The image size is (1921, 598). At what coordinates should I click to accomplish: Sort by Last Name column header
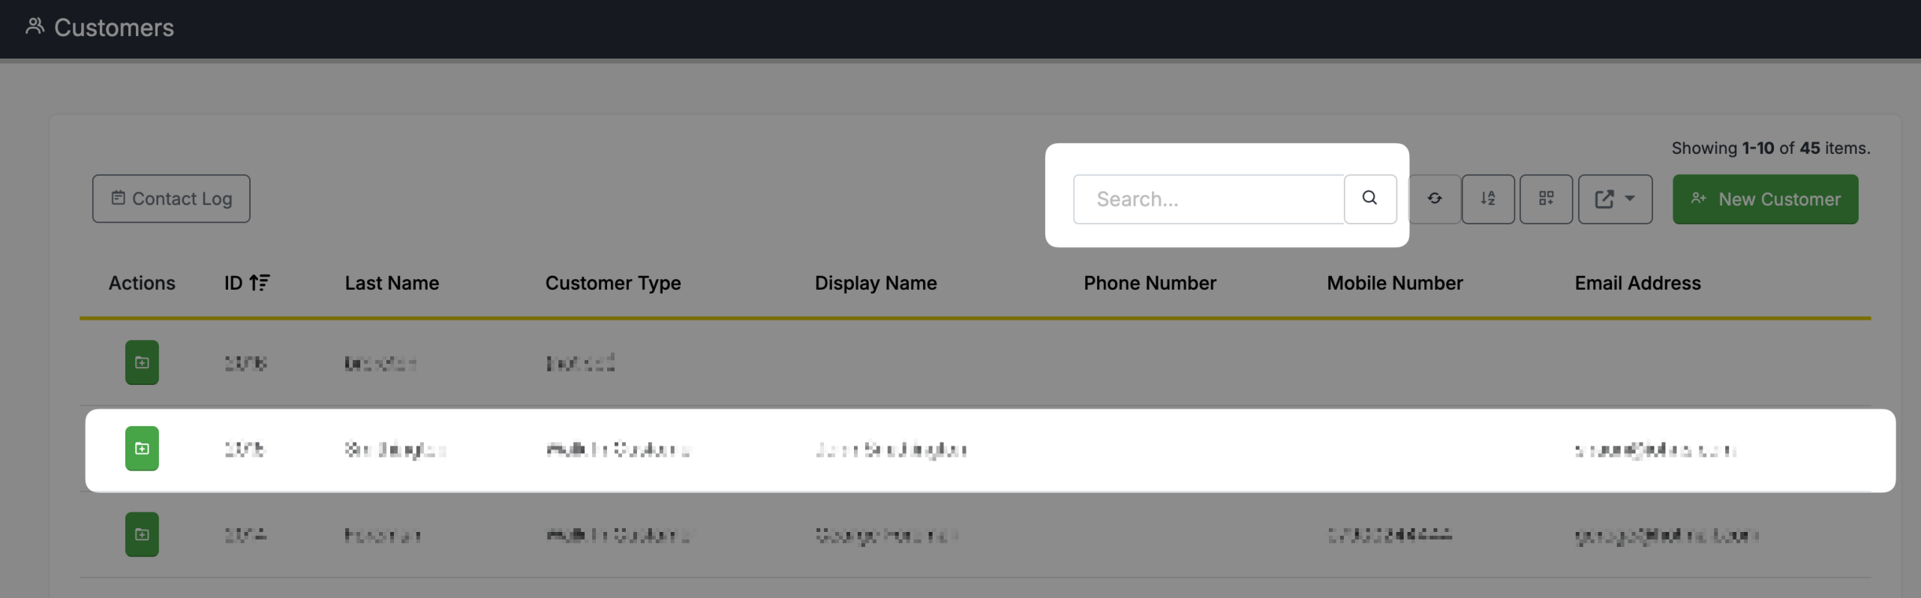(392, 283)
